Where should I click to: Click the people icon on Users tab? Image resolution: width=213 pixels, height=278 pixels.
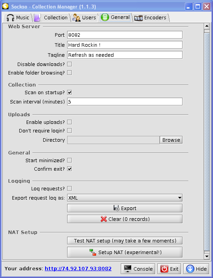coord(76,18)
